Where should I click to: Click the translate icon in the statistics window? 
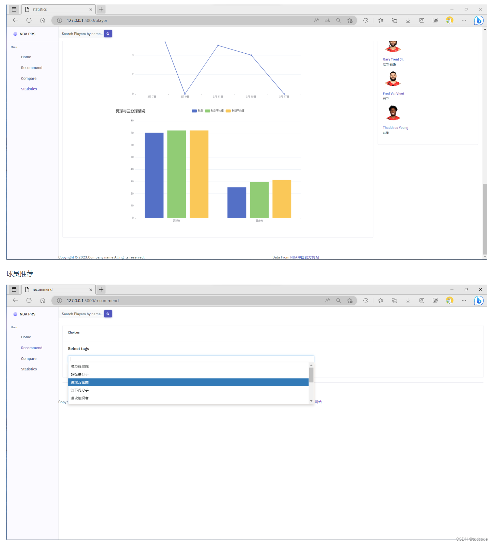327,20
